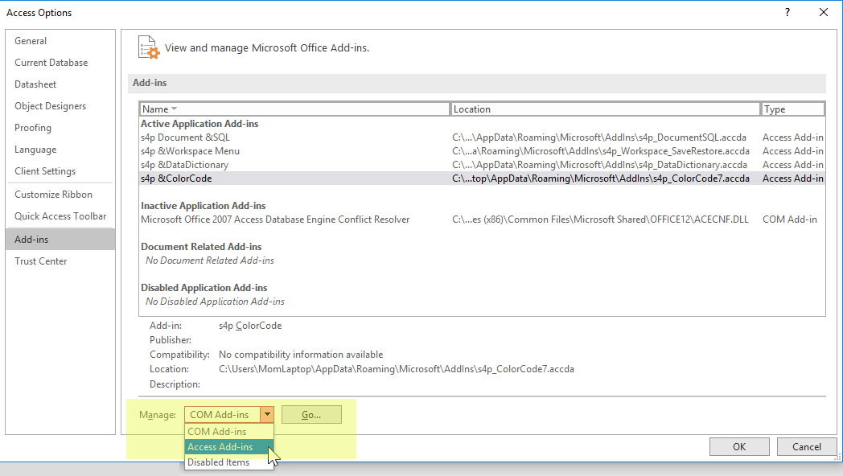Viewport: 843px width, 476px height.
Task: Click the COM Add-in type cell
Action: click(x=790, y=220)
